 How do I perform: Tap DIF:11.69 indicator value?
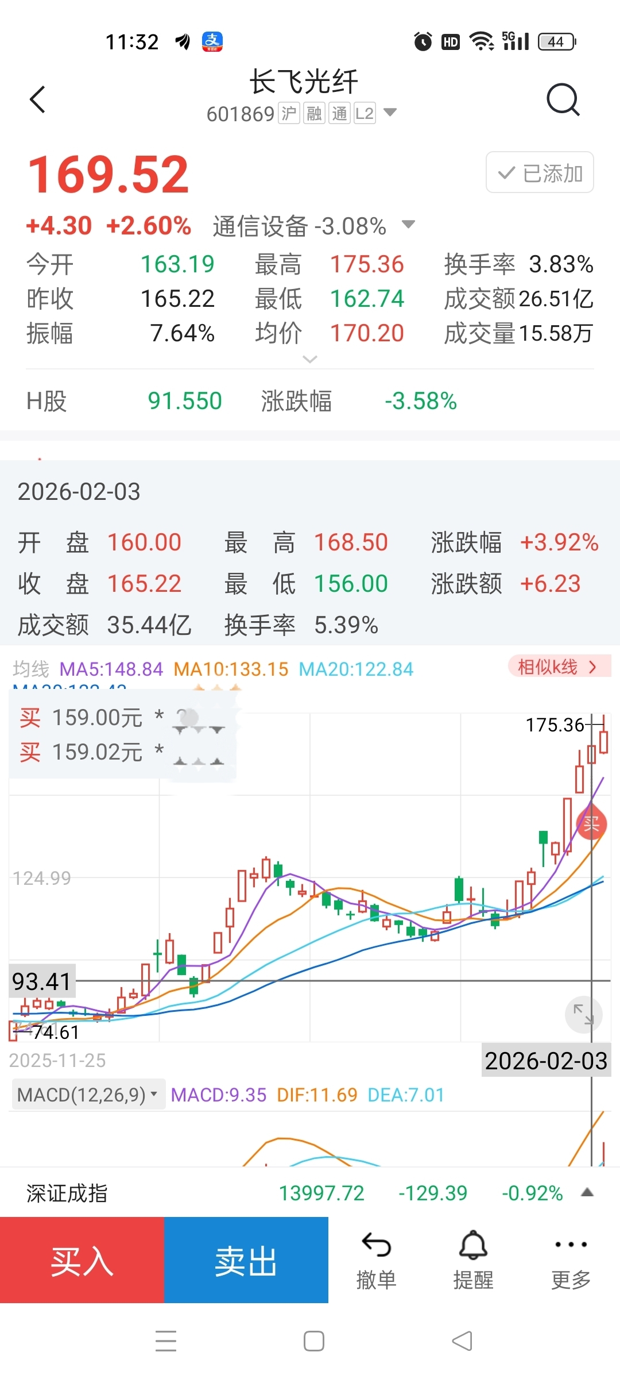317,1095
